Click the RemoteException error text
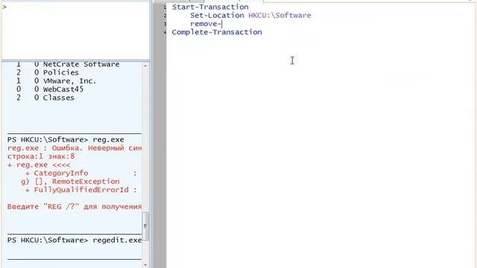Screen dimensions: 477x268 86,182
